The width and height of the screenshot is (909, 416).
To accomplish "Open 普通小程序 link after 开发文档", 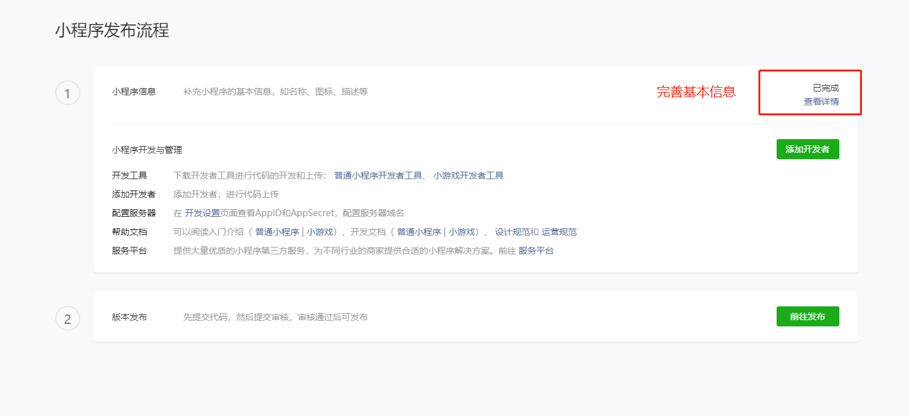I will (x=418, y=232).
